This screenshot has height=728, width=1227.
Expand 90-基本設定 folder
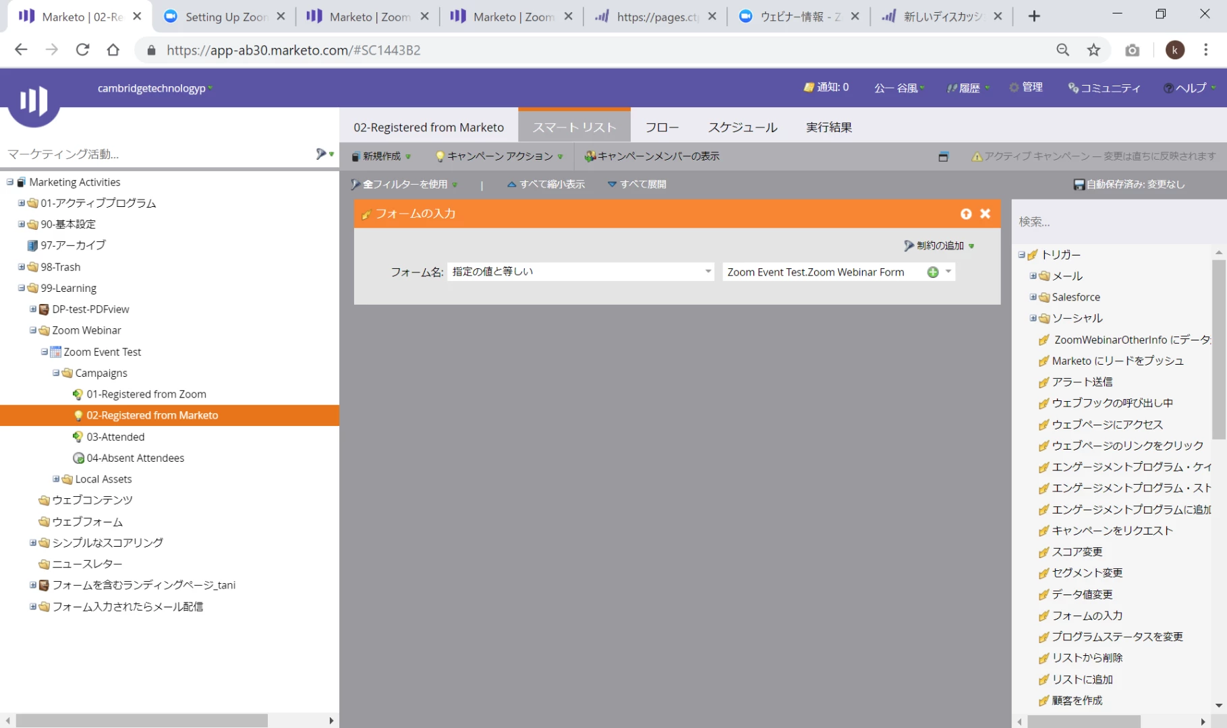(x=22, y=224)
